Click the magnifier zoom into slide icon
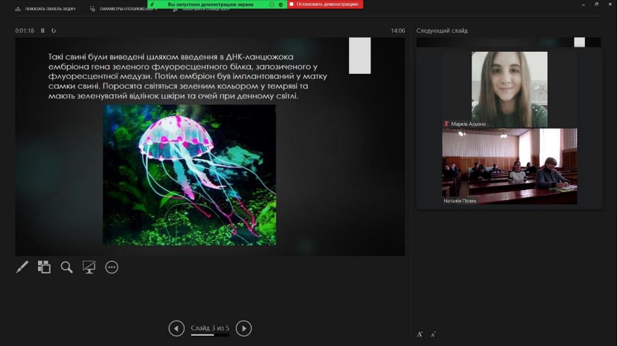Screen dimensions: 617x346 tap(66, 267)
